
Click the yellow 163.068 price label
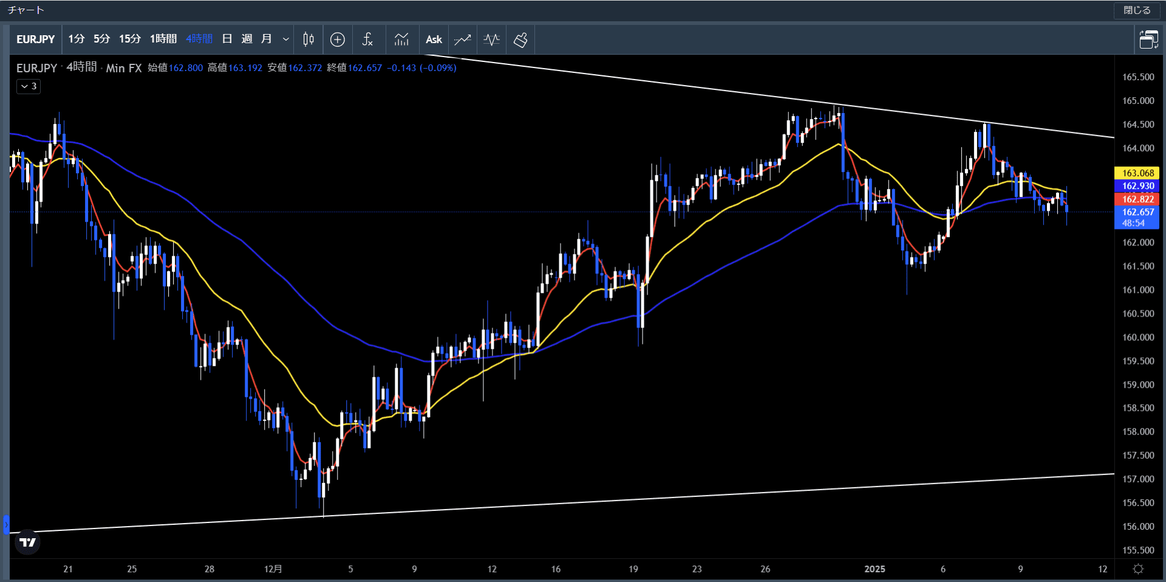tap(1137, 173)
